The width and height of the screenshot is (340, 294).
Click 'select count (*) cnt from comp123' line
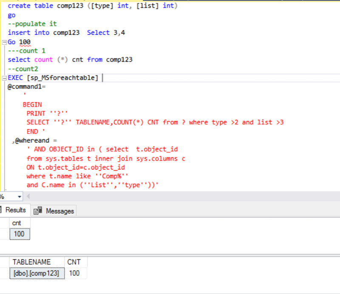point(70,60)
